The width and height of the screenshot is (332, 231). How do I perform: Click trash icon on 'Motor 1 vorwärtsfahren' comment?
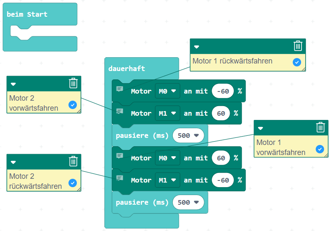(320, 127)
